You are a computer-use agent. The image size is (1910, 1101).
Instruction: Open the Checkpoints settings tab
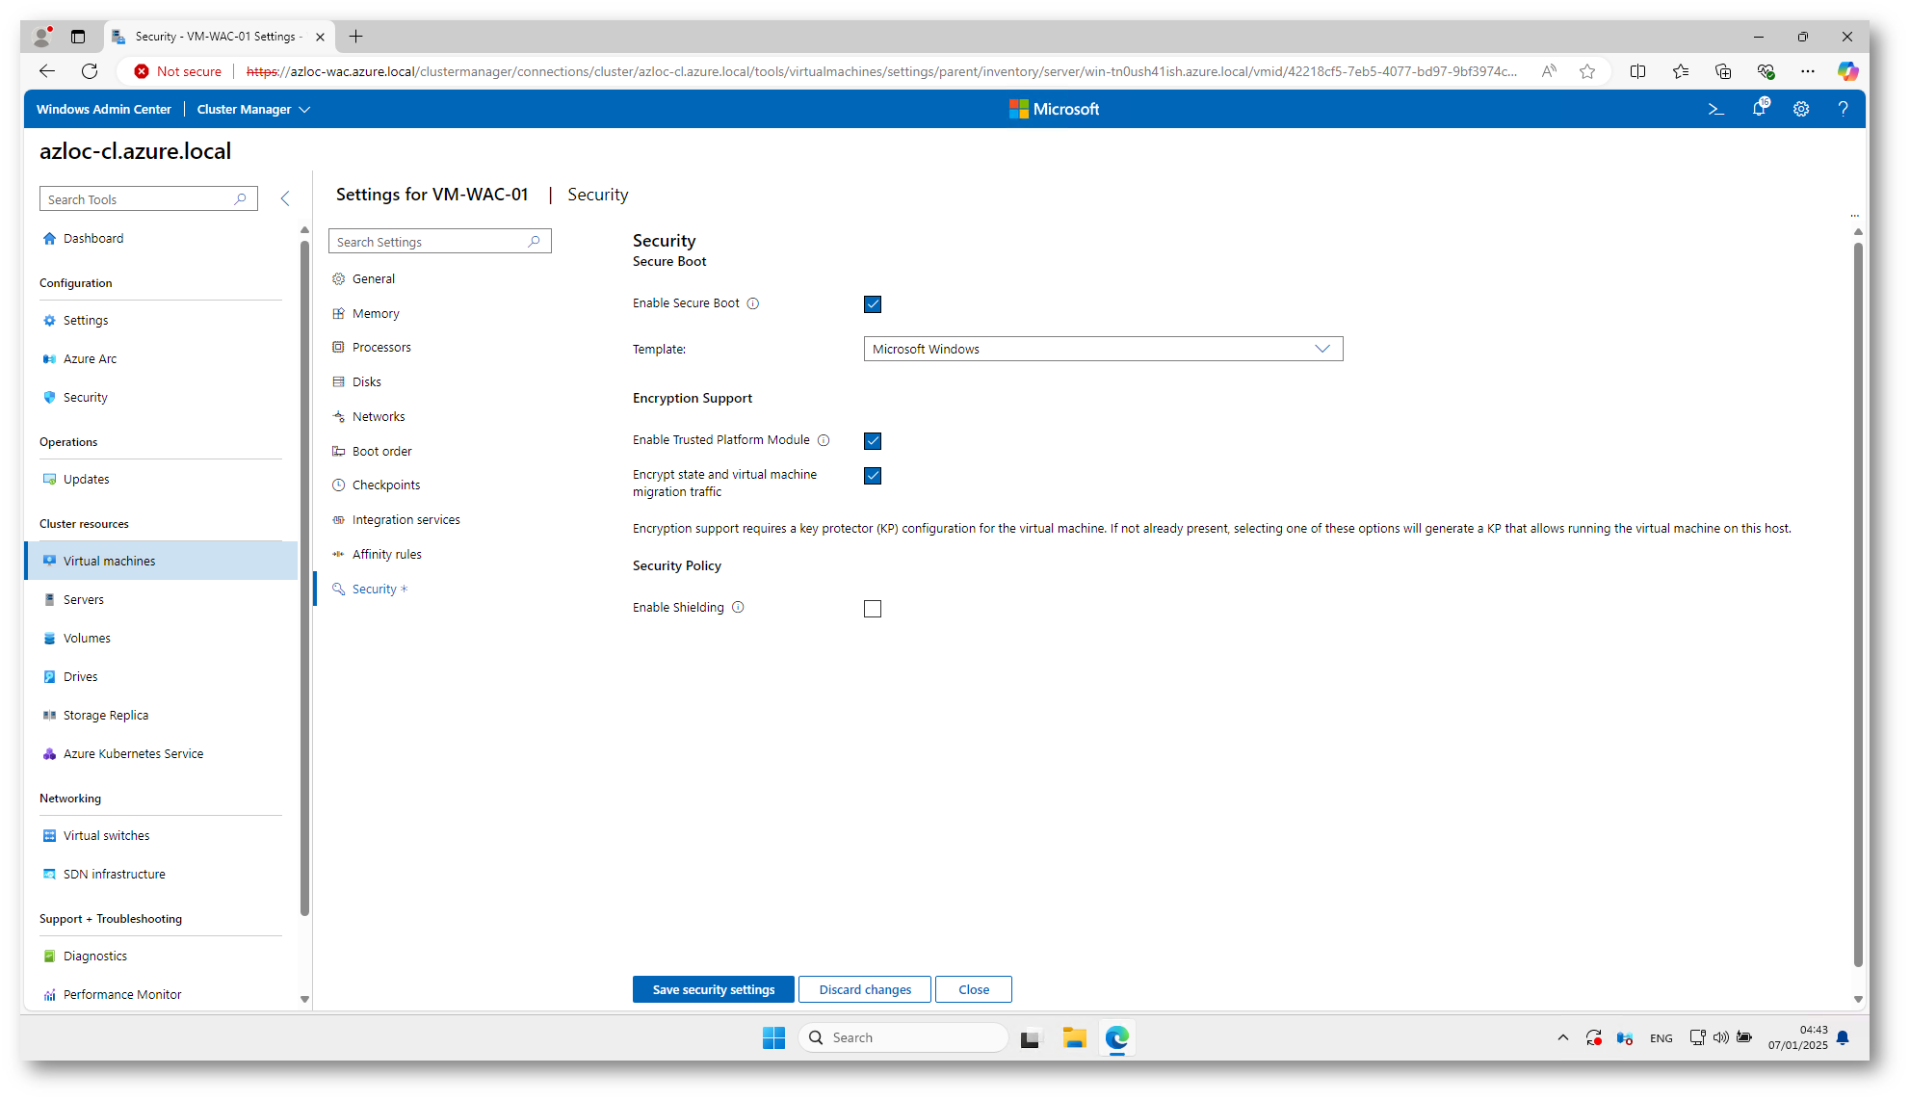[x=385, y=485]
